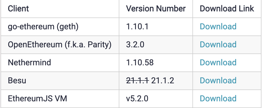Open the Besu Download link
Viewport: 263px width, 108px height.
[218, 80]
